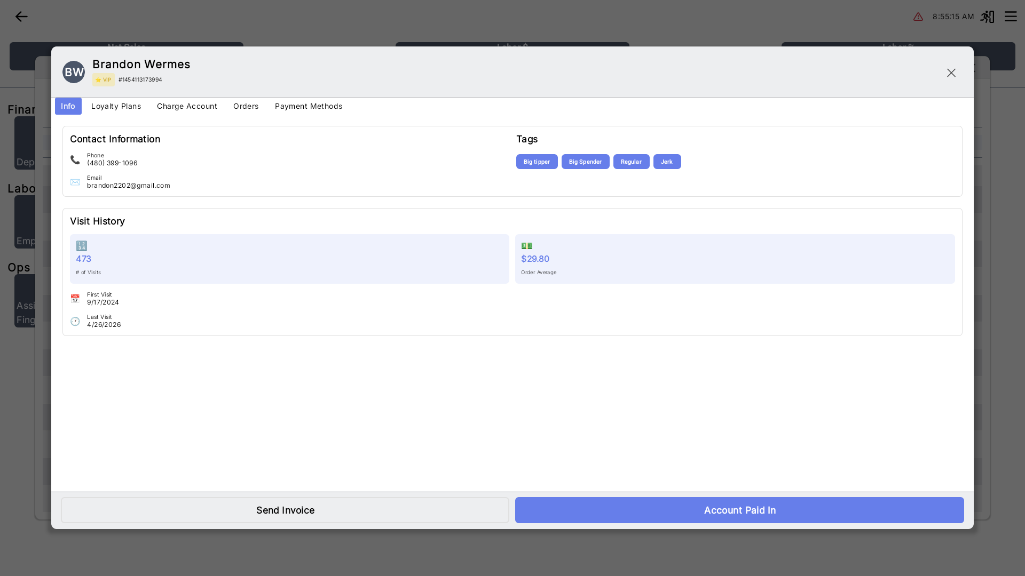Click the Big tipper tag
This screenshot has width=1025, height=576.
(537, 162)
